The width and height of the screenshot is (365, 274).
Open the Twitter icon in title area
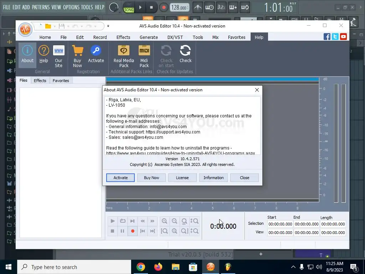335,37
